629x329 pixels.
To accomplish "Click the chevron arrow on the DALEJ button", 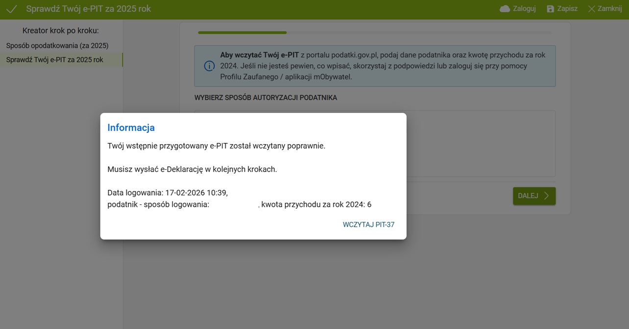I will tap(547, 196).
